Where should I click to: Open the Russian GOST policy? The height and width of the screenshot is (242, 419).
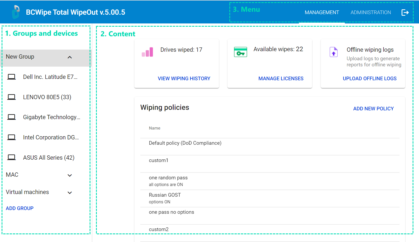click(x=270, y=199)
